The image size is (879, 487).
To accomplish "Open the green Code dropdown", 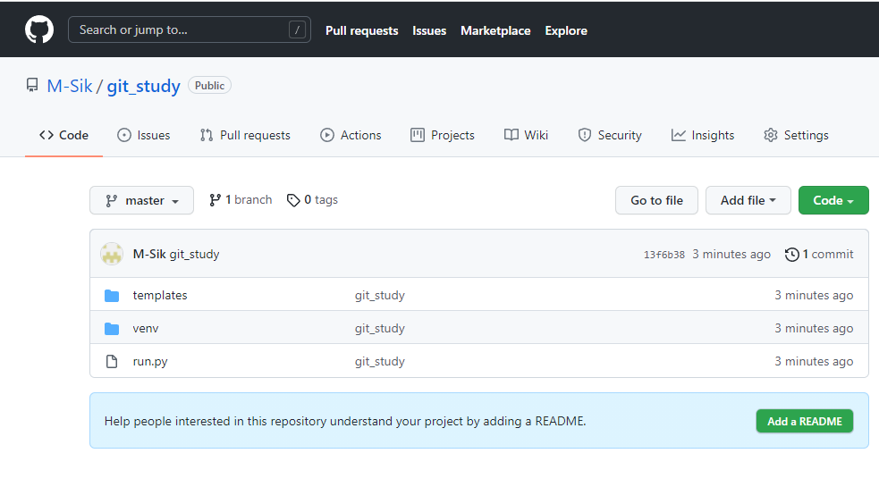I will (x=833, y=200).
